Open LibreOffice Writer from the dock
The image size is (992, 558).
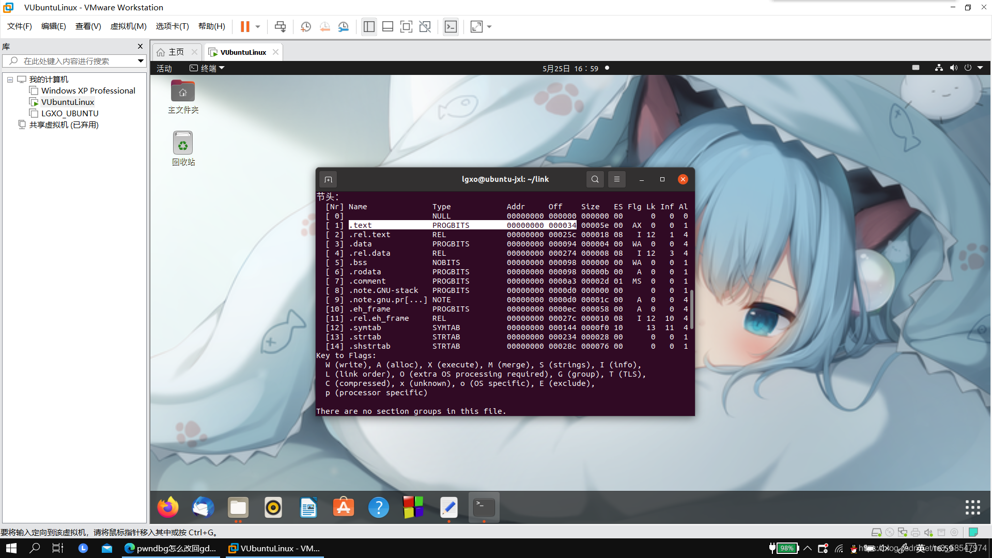point(308,507)
